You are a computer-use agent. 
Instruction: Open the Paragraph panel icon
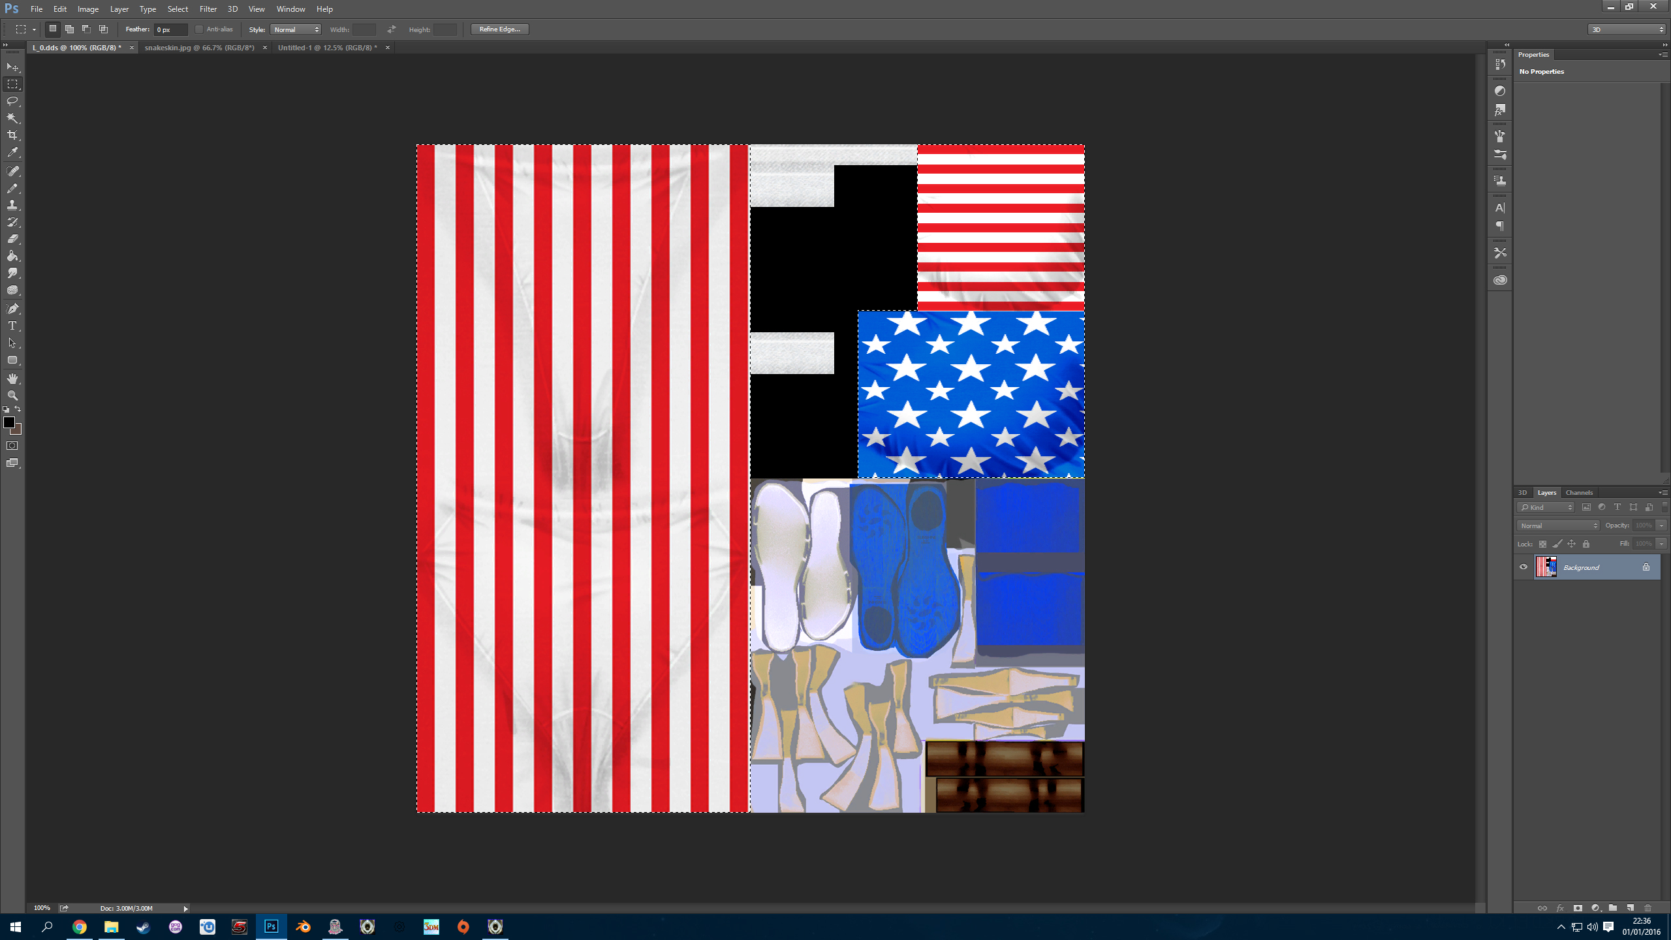tap(1500, 227)
